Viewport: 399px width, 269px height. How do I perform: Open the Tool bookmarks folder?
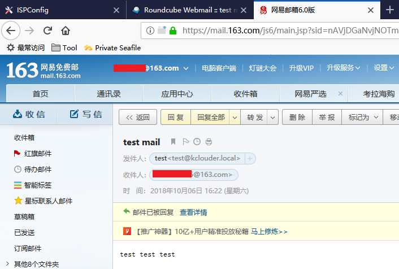point(64,47)
